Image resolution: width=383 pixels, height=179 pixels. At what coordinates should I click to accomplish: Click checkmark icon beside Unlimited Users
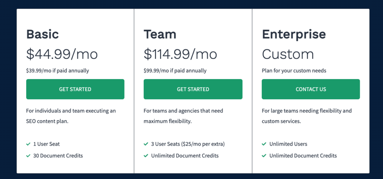pos(264,144)
